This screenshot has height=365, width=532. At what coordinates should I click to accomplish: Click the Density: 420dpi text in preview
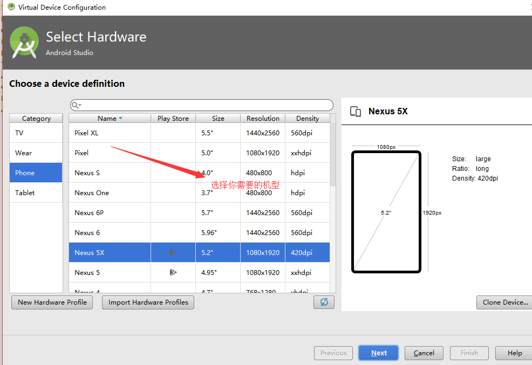(x=475, y=178)
